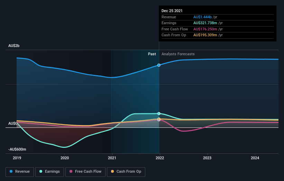Toggle the Cash From Op legend series
284x181 pixels.
126,172
